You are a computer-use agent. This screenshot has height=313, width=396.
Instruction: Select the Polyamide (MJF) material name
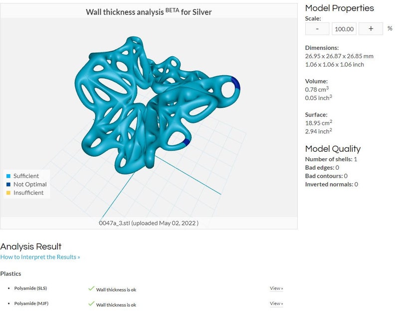tap(31, 304)
